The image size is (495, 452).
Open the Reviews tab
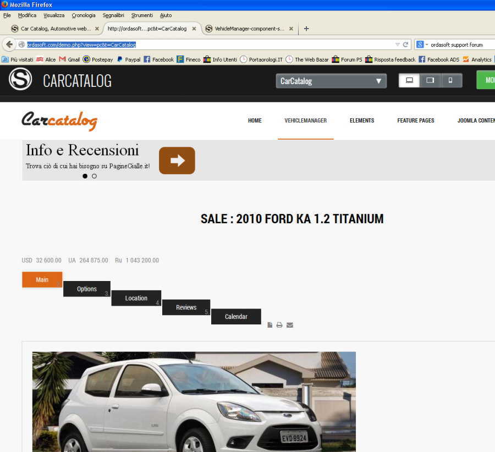tap(186, 307)
